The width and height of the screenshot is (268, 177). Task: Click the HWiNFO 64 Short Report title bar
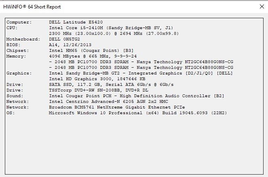[121, 6]
